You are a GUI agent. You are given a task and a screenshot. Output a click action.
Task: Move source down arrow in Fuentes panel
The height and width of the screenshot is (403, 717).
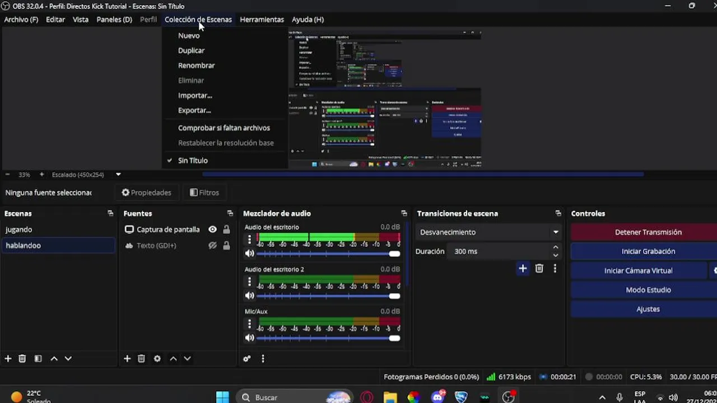point(188,359)
